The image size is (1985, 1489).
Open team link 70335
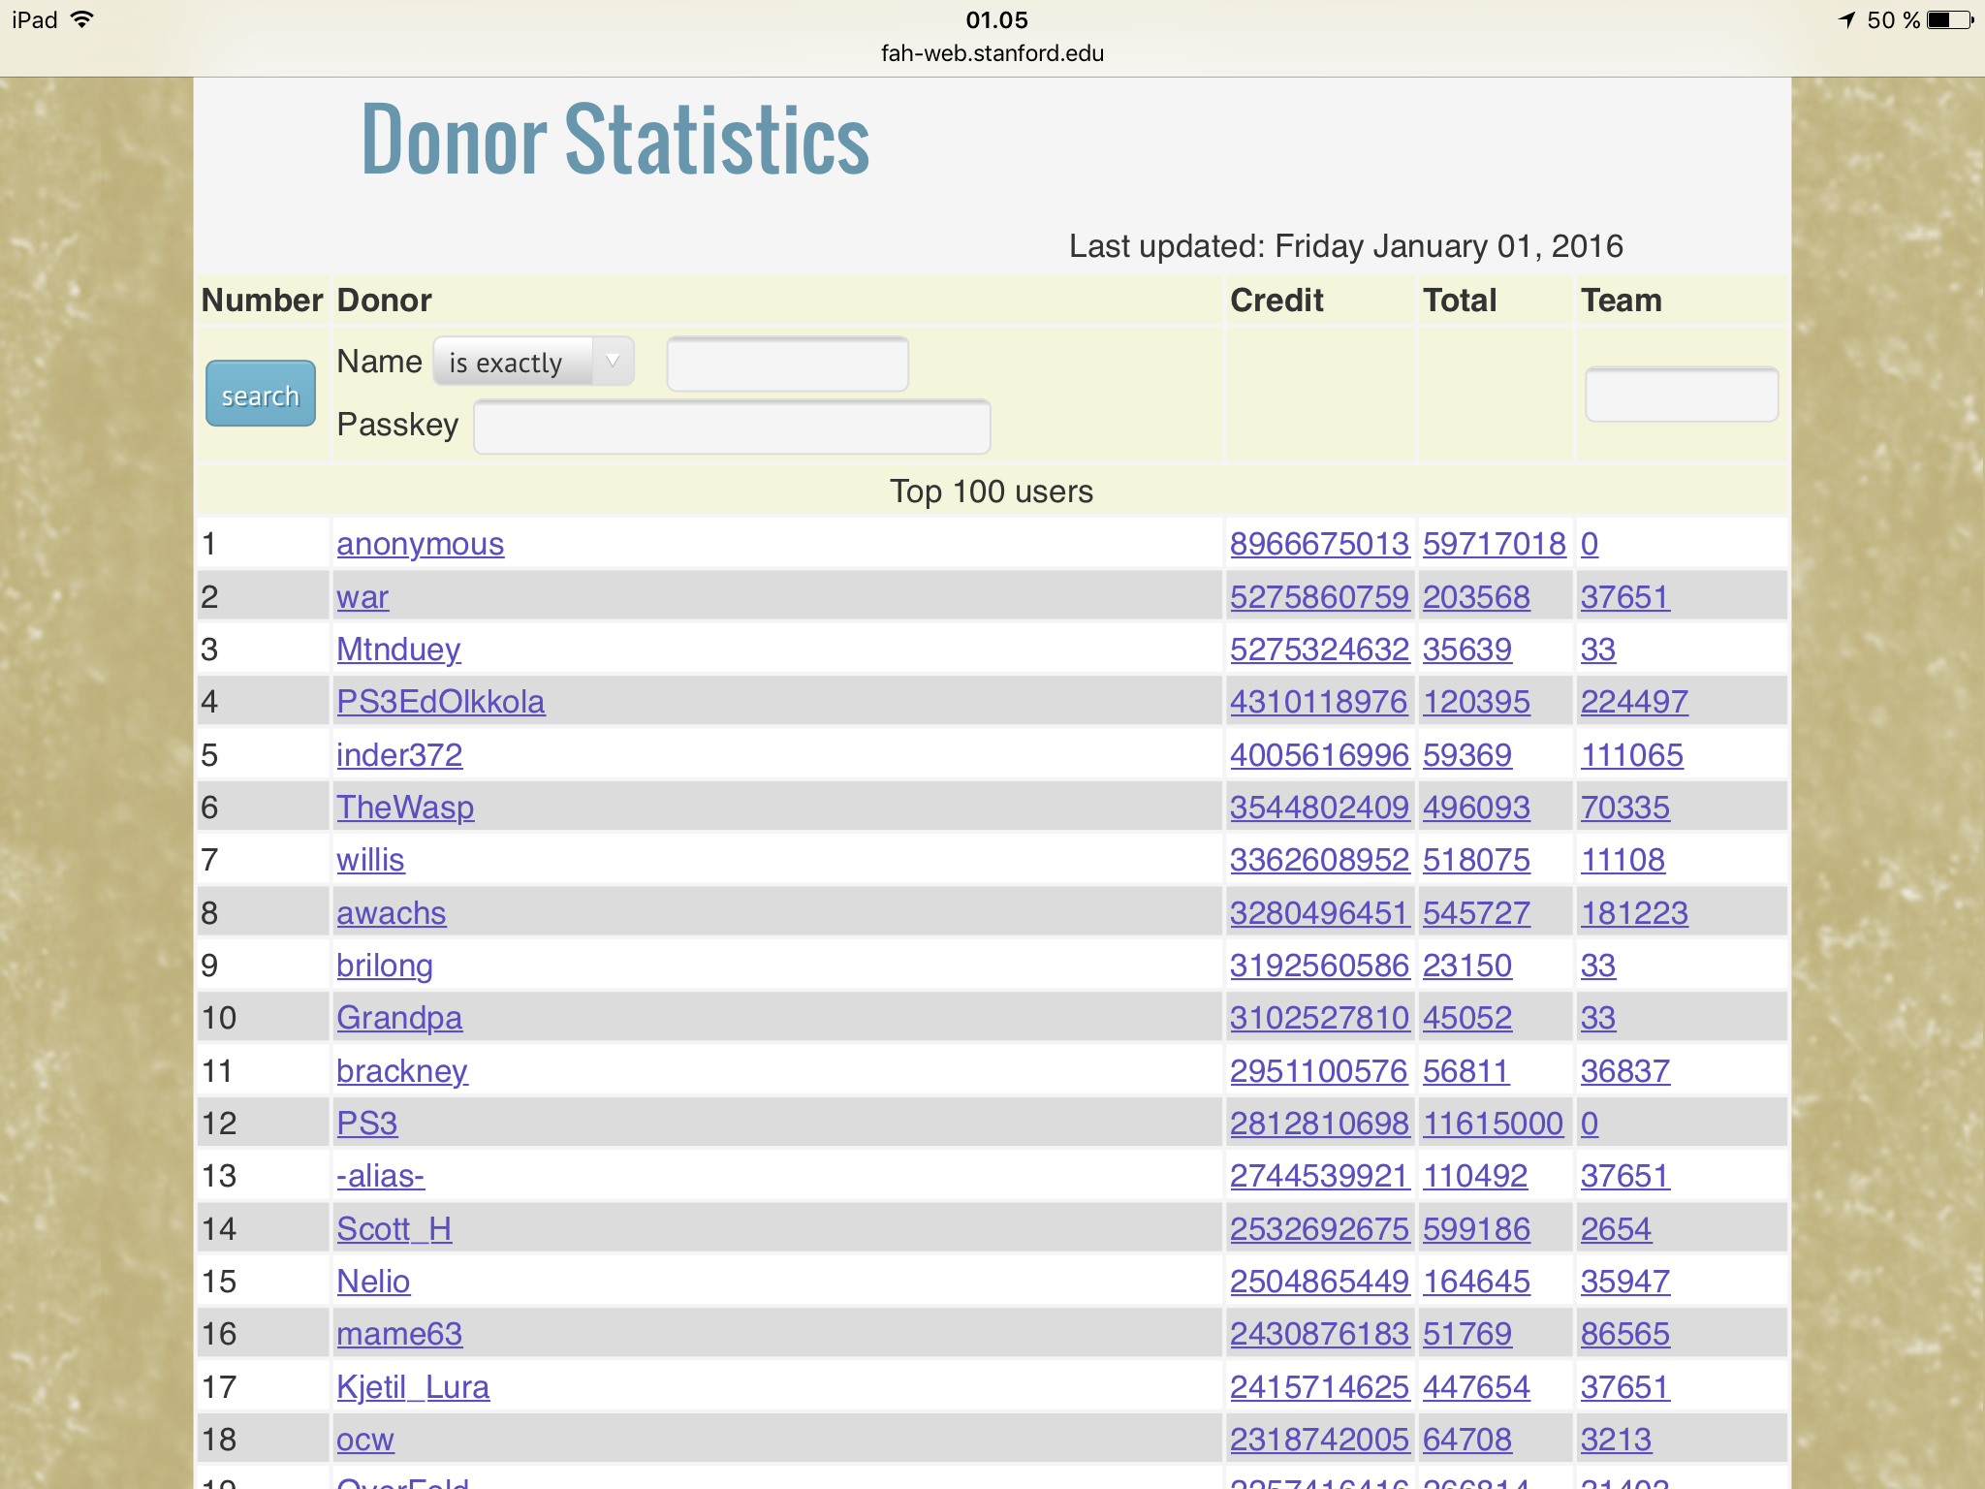coord(1625,807)
